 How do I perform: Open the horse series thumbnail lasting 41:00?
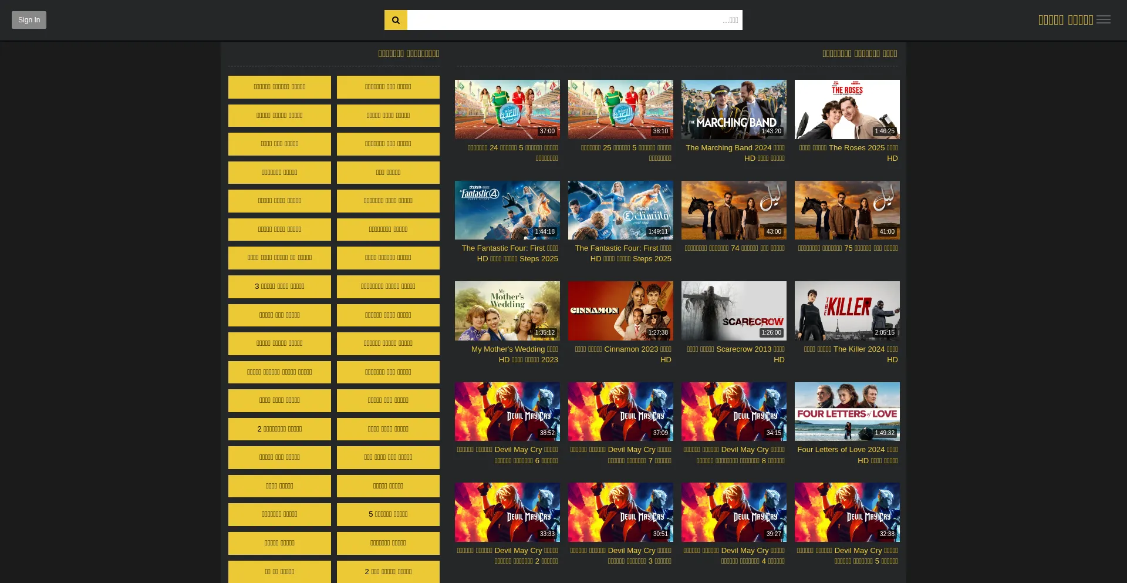pyautogui.click(x=847, y=210)
